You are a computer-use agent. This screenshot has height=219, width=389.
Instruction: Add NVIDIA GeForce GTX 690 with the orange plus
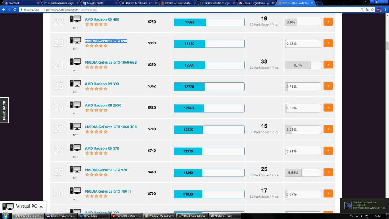328,43
